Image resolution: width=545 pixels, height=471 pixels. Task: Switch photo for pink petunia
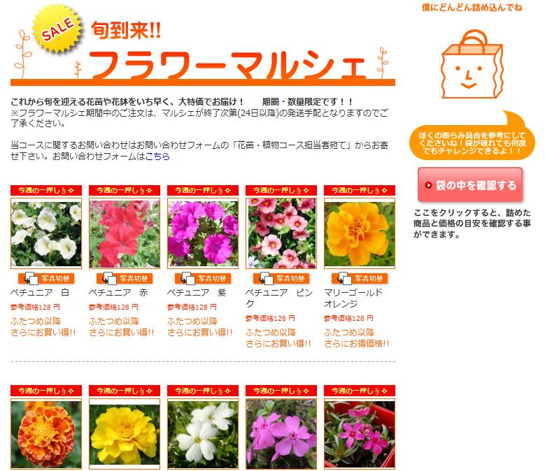tap(281, 278)
